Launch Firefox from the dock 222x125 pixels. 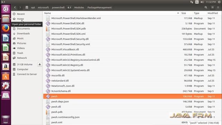(x=6, y=28)
